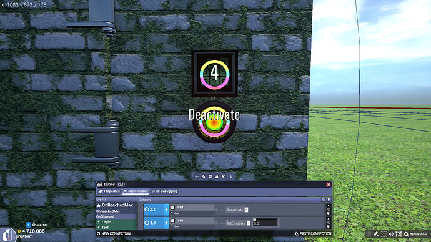Click the tower logo icon in bottom-left corner
431x242 pixels.
[8, 235]
